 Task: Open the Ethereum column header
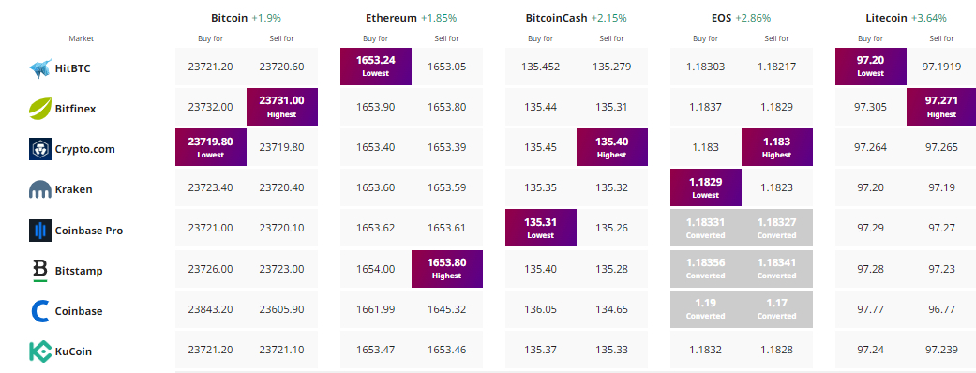click(392, 18)
